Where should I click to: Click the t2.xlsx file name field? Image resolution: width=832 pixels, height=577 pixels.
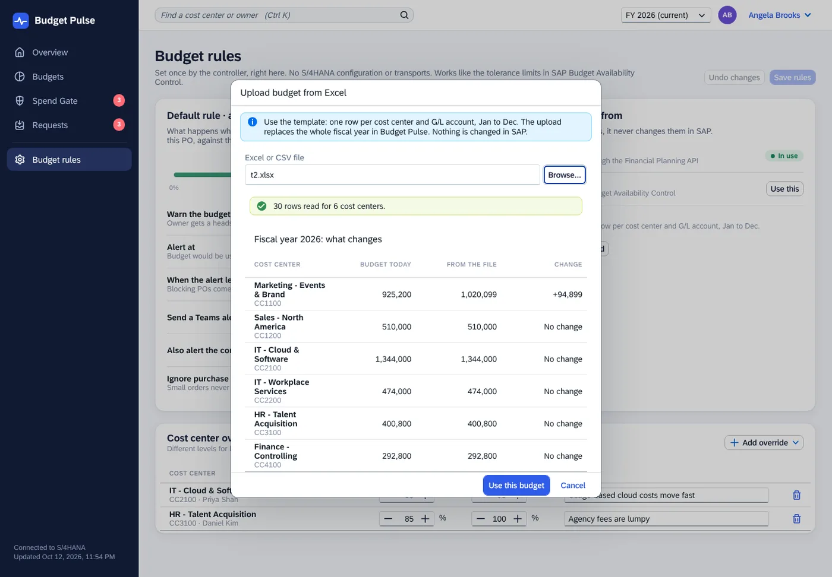pyautogui.click(x=392, y=175)
